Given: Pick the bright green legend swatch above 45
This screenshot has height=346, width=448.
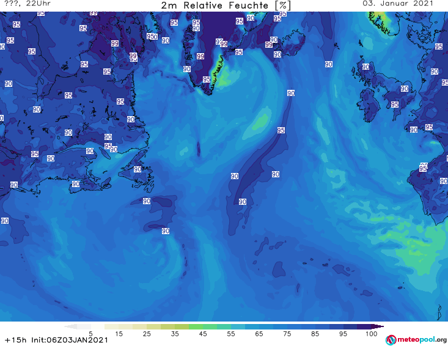Looking at the screenshot, I should click(x=196, y=326).
